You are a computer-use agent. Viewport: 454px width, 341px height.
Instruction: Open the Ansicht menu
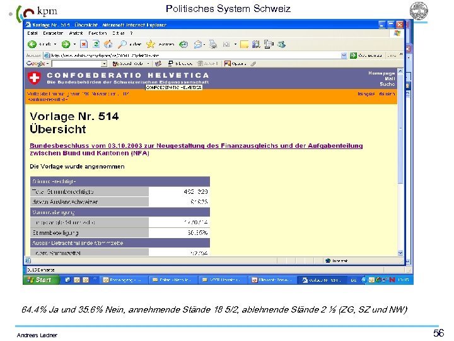pyautogui.click(x=76, y=33)
